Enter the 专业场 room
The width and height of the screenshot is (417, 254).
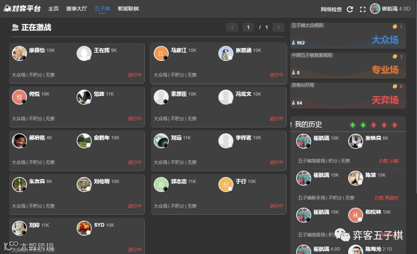click(348, 66)
